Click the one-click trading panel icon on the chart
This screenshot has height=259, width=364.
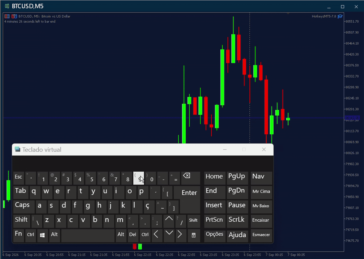[7, 16]
